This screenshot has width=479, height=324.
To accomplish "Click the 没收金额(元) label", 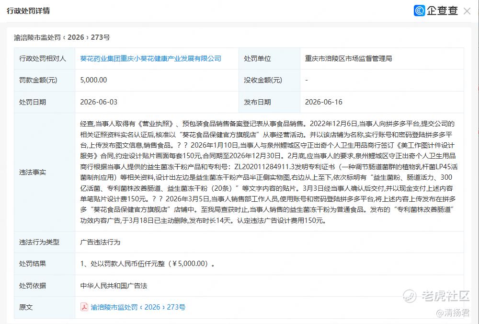I will point(263,80).
